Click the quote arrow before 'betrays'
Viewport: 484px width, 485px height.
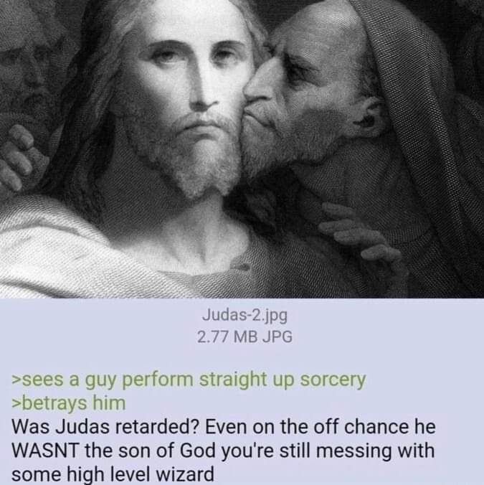(x=16, y=404)
